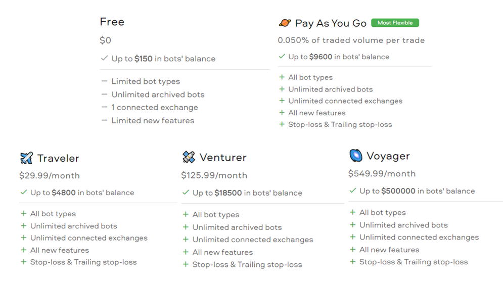Click the checkmark beside $18500 bots' balance
Image resolution: width=503 pixels, height=282 pixels.
(x=186, y=193)
